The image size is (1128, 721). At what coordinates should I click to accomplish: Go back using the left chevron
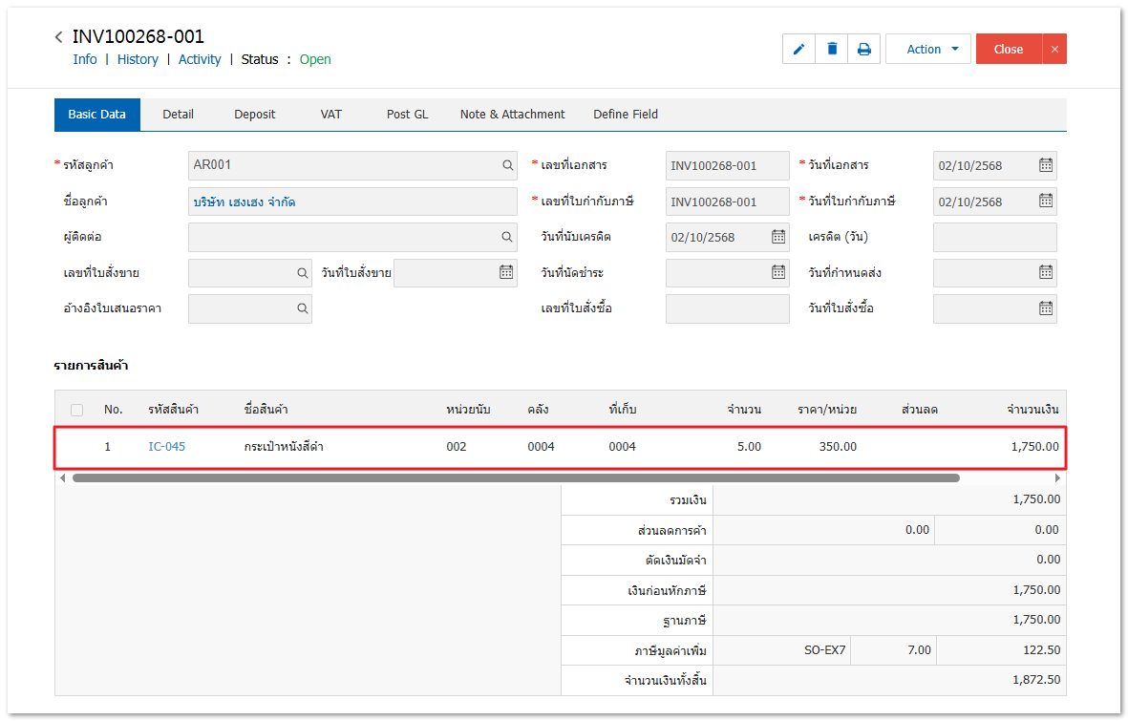click(x=59, y=37)
